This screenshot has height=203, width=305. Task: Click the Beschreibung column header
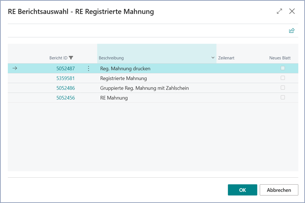click(111, 58)
